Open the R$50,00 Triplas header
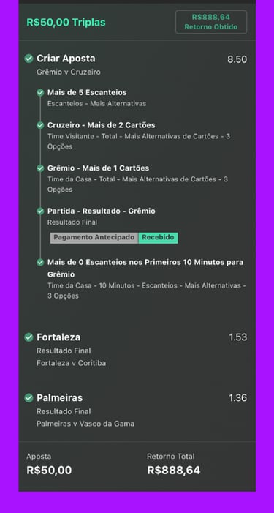This screenshot has height=513, width=274. (x=66, y=22)
